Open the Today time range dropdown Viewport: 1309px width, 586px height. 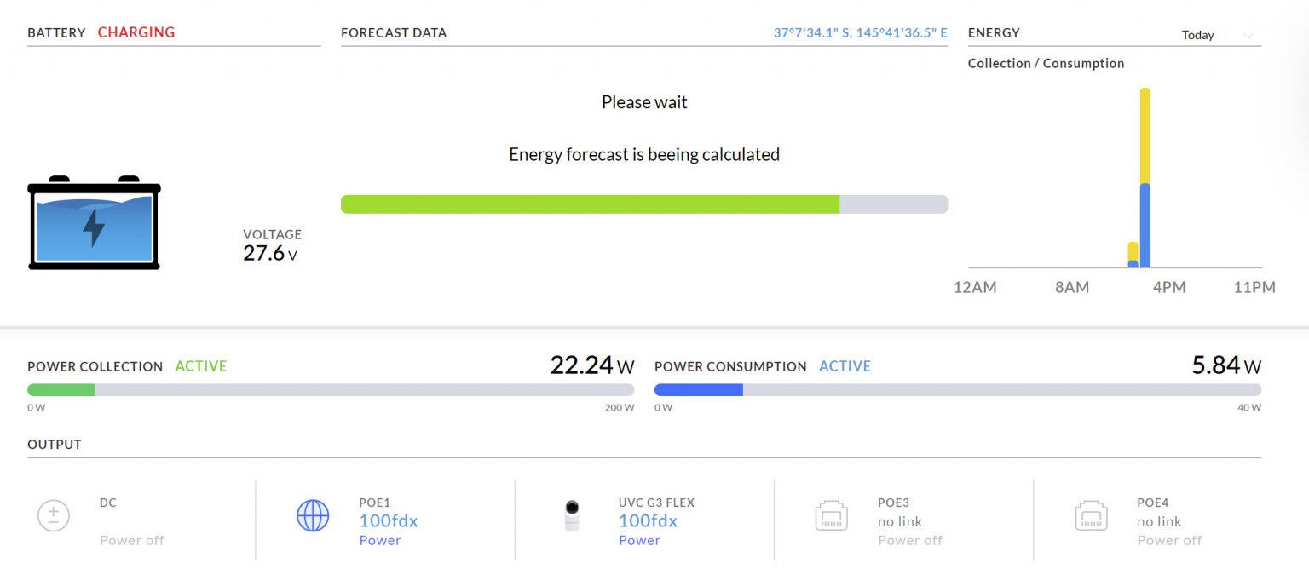[1197, 35]
